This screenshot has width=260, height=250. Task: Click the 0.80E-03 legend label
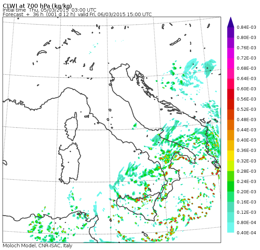(246, 38)
